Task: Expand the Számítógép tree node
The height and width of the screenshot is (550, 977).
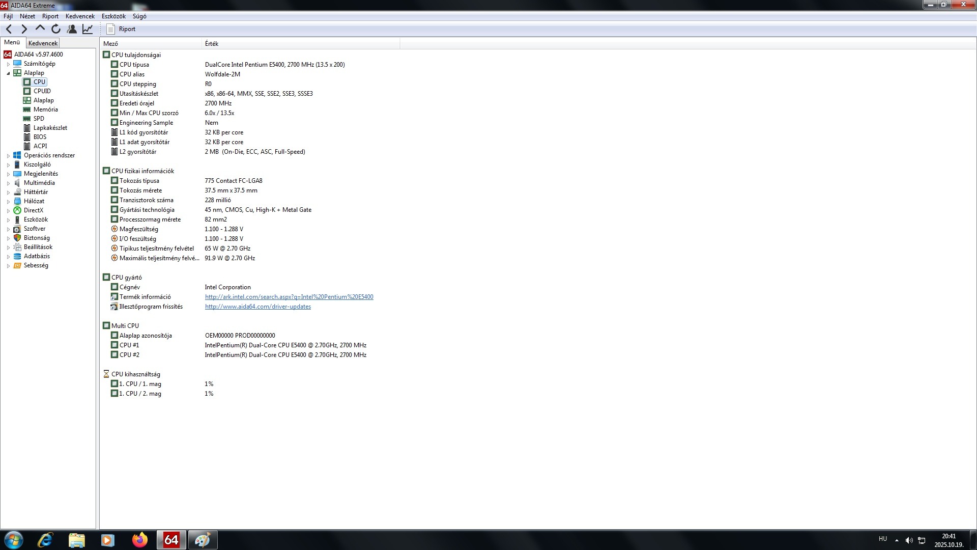Action: (8, 64)
